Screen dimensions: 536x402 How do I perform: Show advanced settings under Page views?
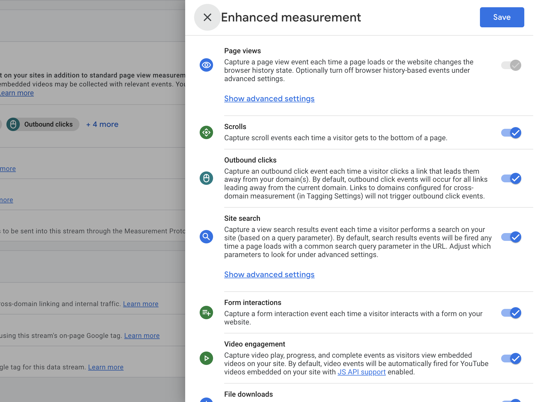coord(269,99)
